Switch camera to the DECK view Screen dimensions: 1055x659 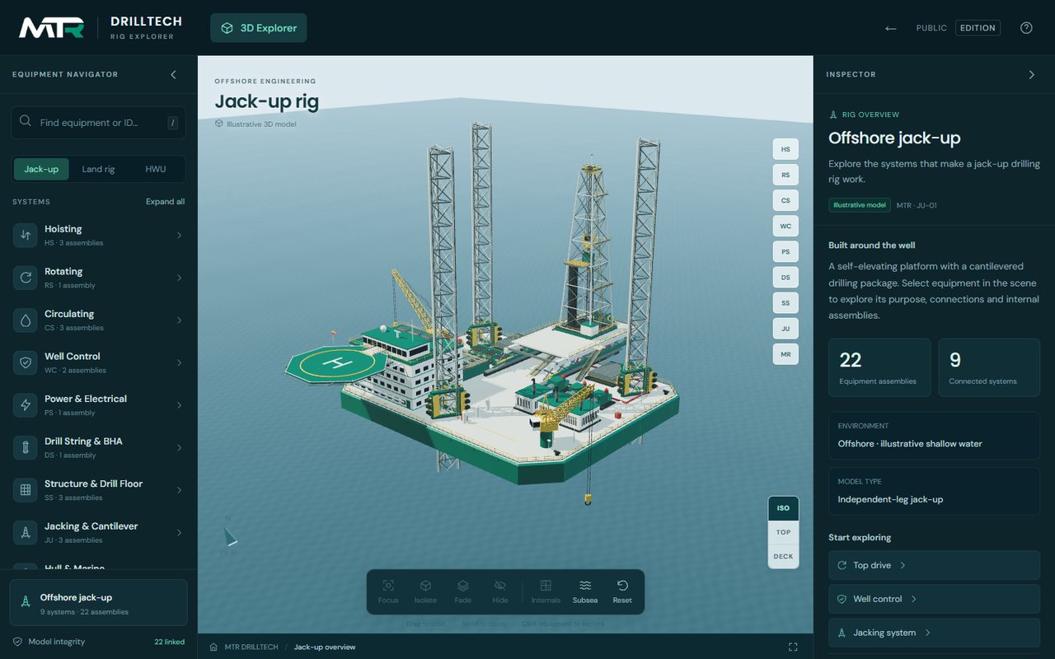tap(783, 556)
